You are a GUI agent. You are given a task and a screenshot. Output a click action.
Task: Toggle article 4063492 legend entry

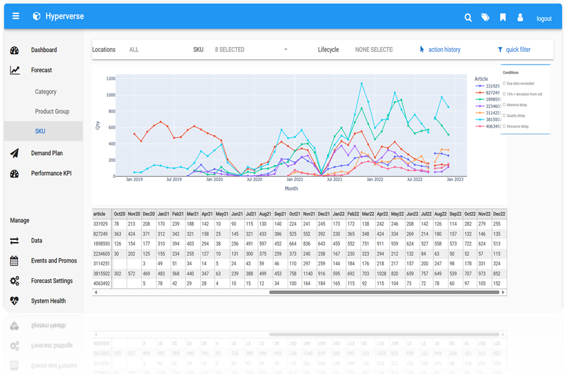click(488, 126)
